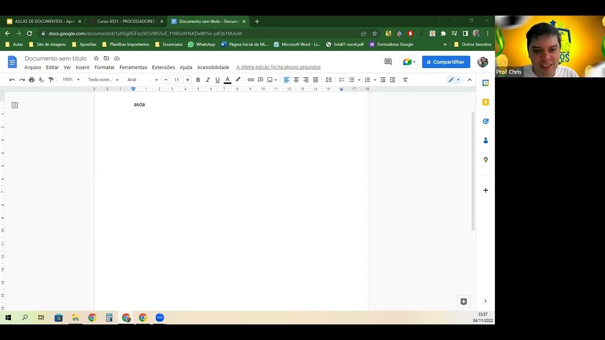Expand the numbered list style arrow
The image size is (605, 340).
pos(375,80)
